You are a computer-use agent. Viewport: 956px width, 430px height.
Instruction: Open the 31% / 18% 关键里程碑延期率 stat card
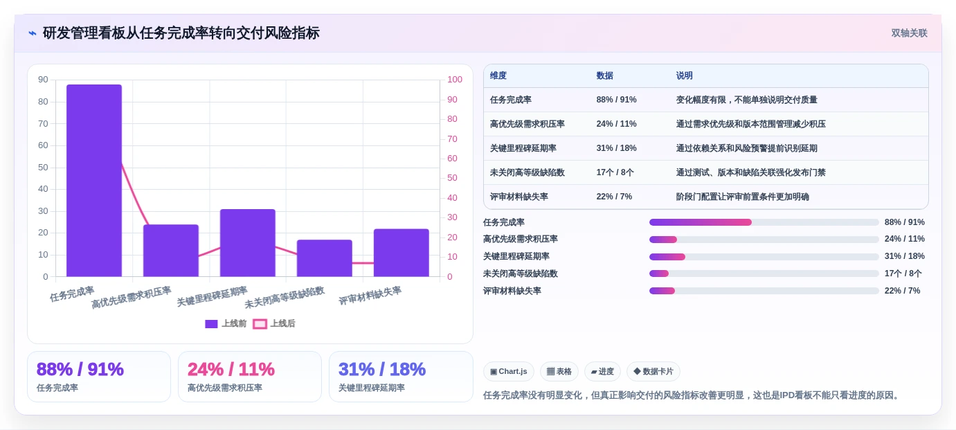[x=401, y=377]
